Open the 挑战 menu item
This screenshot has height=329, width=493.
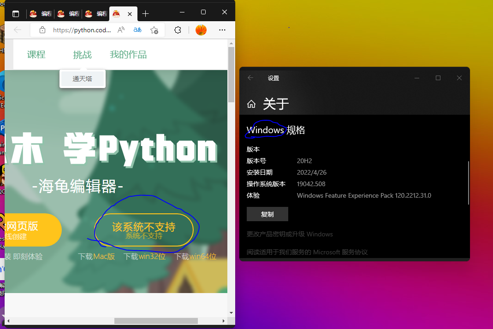[83, 55]
